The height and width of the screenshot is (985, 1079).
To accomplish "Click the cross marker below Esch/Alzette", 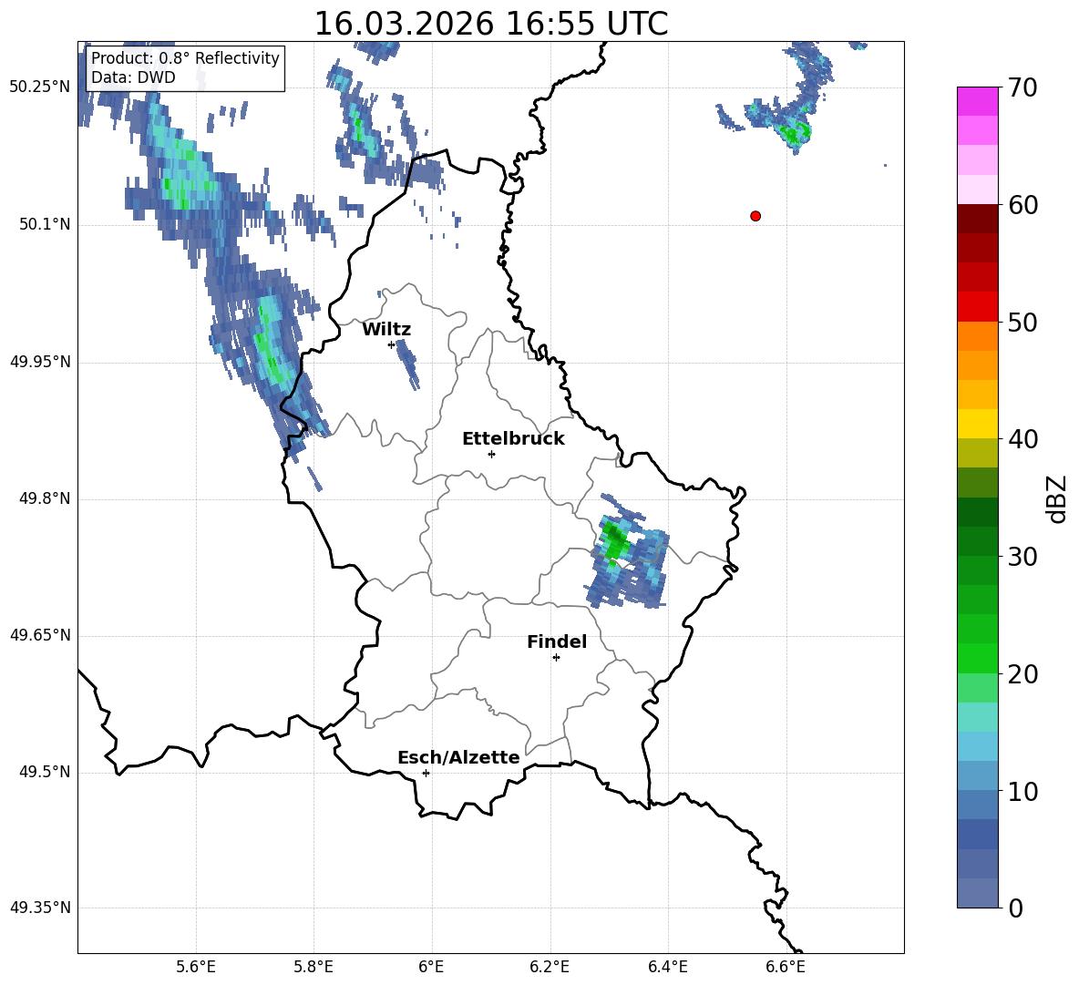I will point(426,773).
